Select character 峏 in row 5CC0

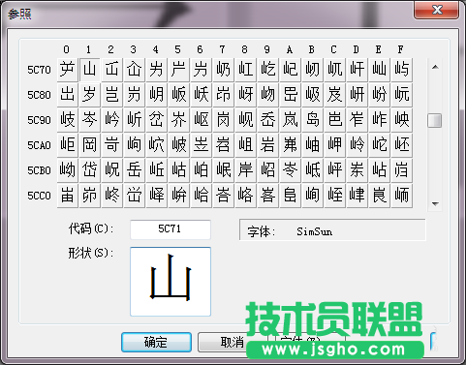pyautogui.click(x=401, y=196)
